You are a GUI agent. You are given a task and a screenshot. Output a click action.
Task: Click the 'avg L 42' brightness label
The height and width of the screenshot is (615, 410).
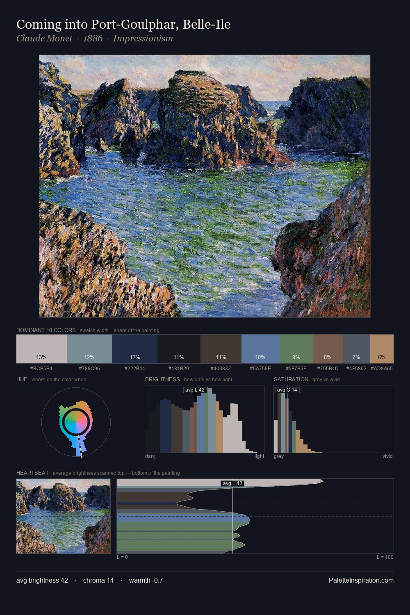(195, 390)
